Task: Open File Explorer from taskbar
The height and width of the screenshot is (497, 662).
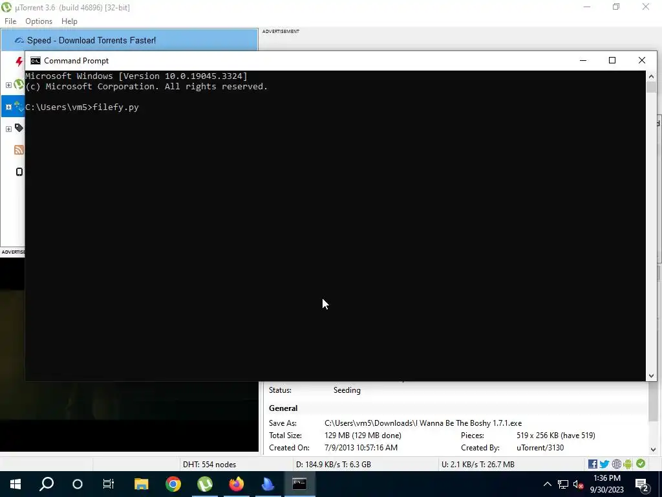Action: click(142, 484)
